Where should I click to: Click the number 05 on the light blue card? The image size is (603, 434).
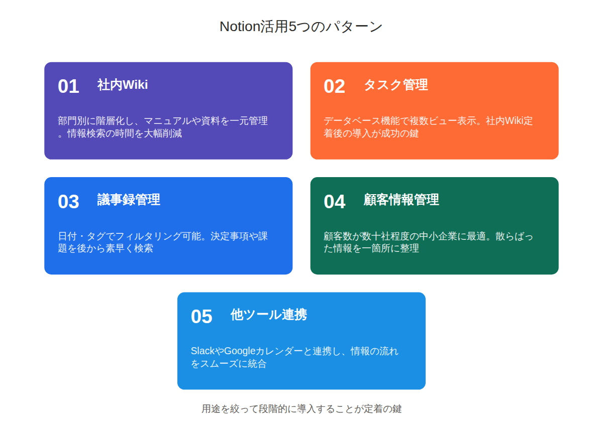[202, 317]
